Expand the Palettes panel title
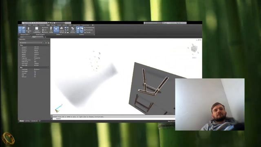 (59, 34)
